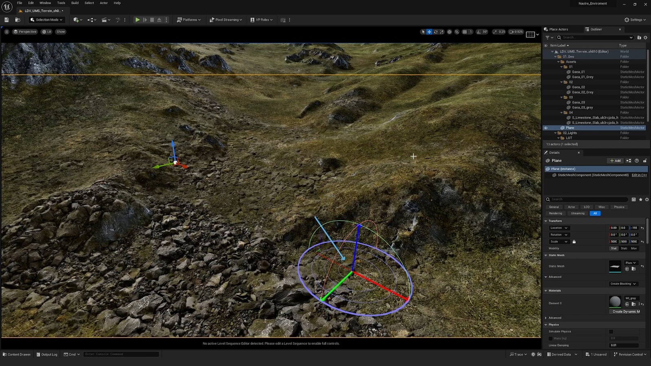Activate the Select objects cursor tool
Viewport: 651px width, 366px height.
point(423,32)
